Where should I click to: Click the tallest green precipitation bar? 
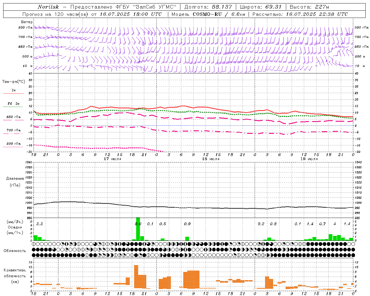(138, 229)
